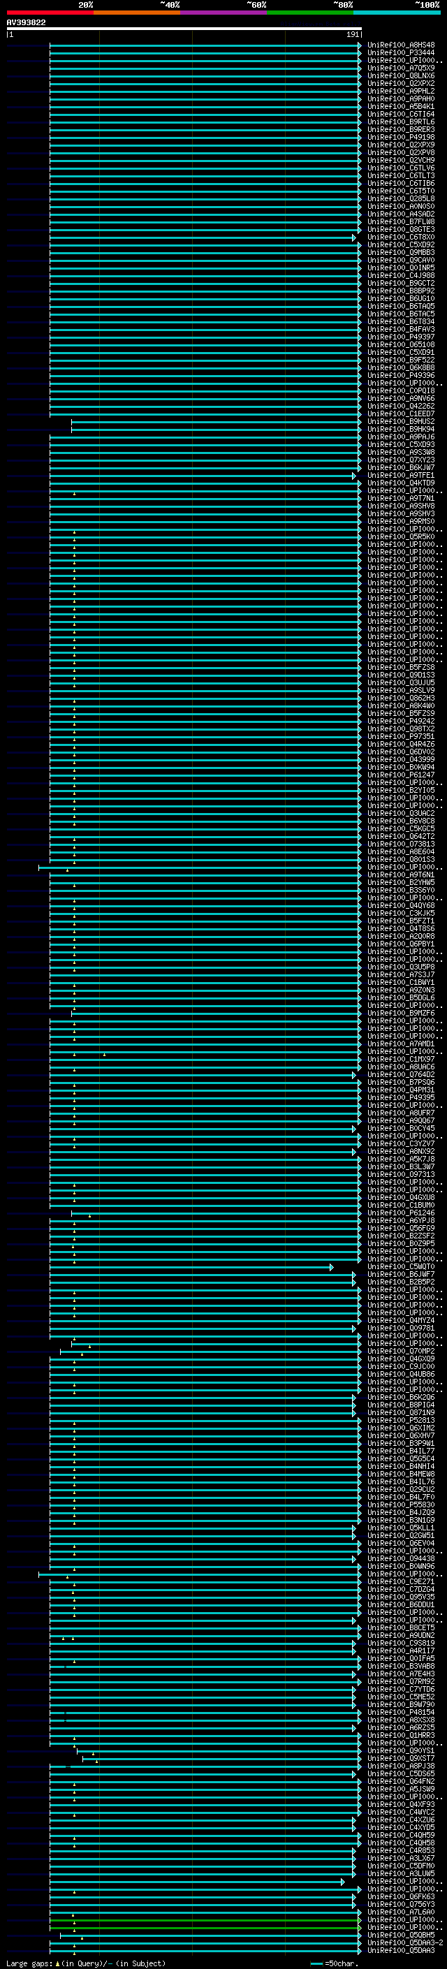This screenshot has height=1969, width=447.
Task: Click the cyan ~100% legend segment
Action: click(397, 13)
